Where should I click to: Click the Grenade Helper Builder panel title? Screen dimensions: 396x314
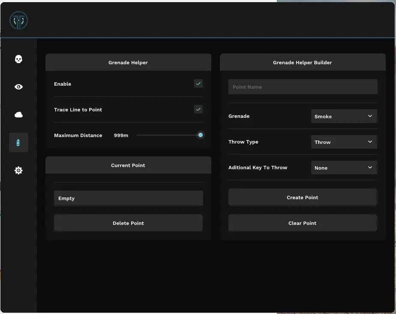point(302,63)
